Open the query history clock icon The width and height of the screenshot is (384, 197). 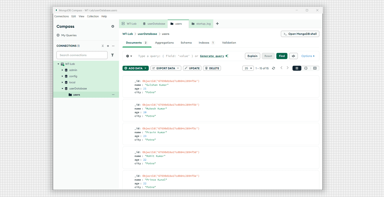coord(129,56)
